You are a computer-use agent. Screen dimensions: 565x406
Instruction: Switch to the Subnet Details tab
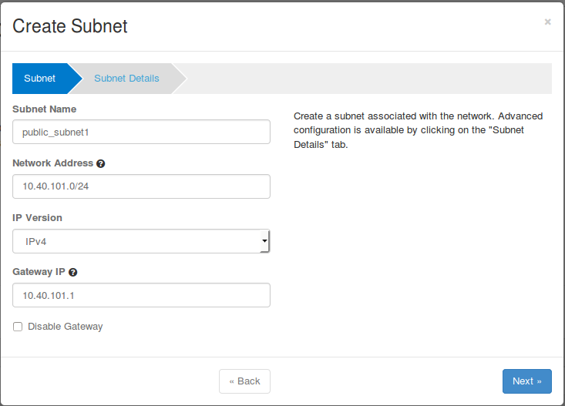pos(126,78)
